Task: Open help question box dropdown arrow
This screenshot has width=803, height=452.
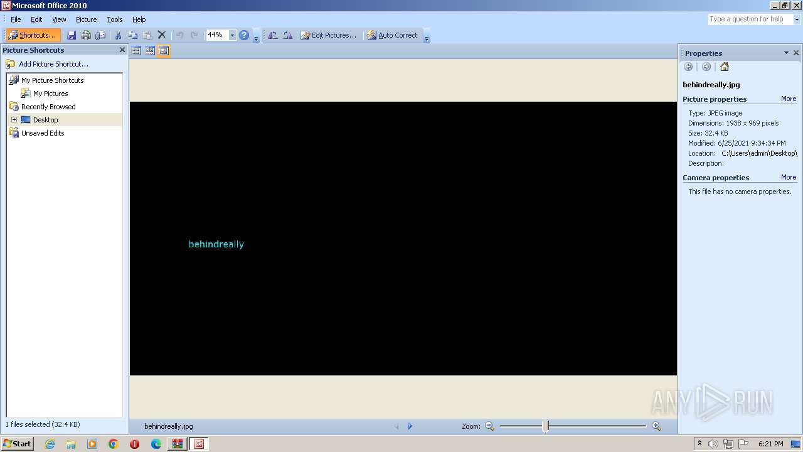Action: point(797,19)
